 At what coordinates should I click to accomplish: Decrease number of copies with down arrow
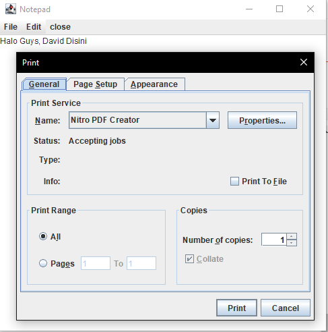pyautogui.click(x=292, y=243)
